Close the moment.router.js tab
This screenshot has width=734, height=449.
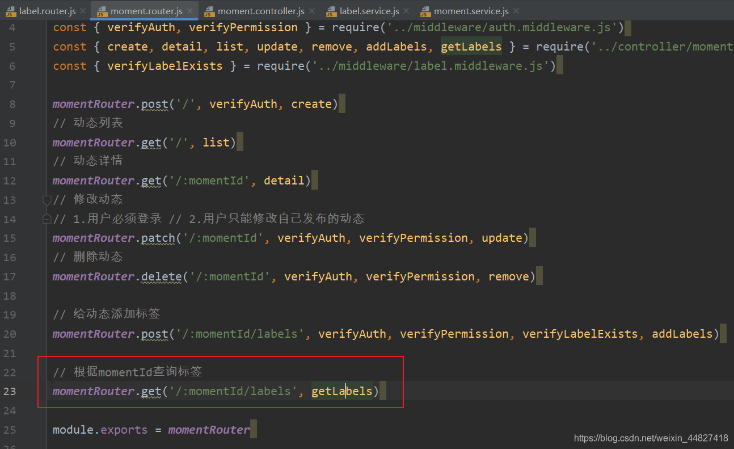tap(189, 11)
